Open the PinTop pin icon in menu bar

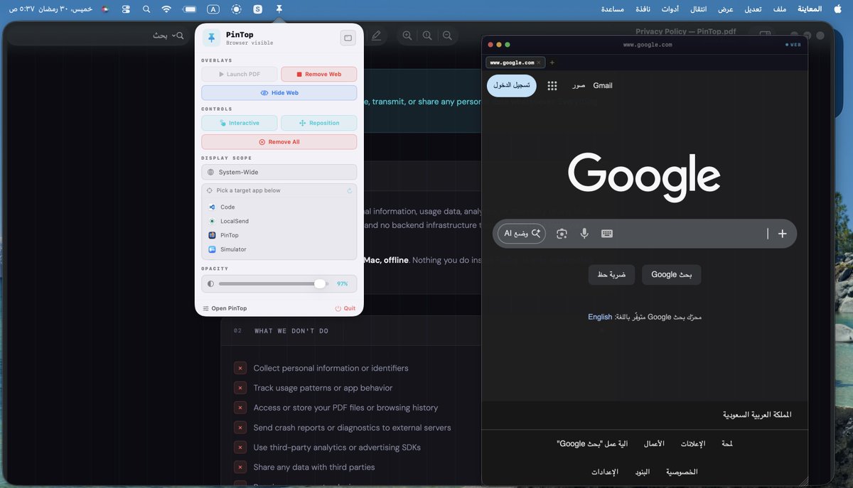[279, 9]
